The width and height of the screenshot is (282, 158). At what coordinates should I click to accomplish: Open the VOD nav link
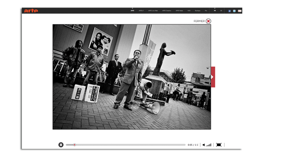pos(189,11)
